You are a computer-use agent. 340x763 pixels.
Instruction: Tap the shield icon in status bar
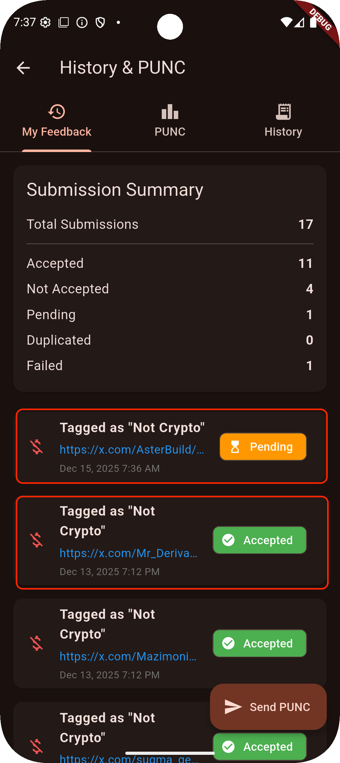[100, 22]
